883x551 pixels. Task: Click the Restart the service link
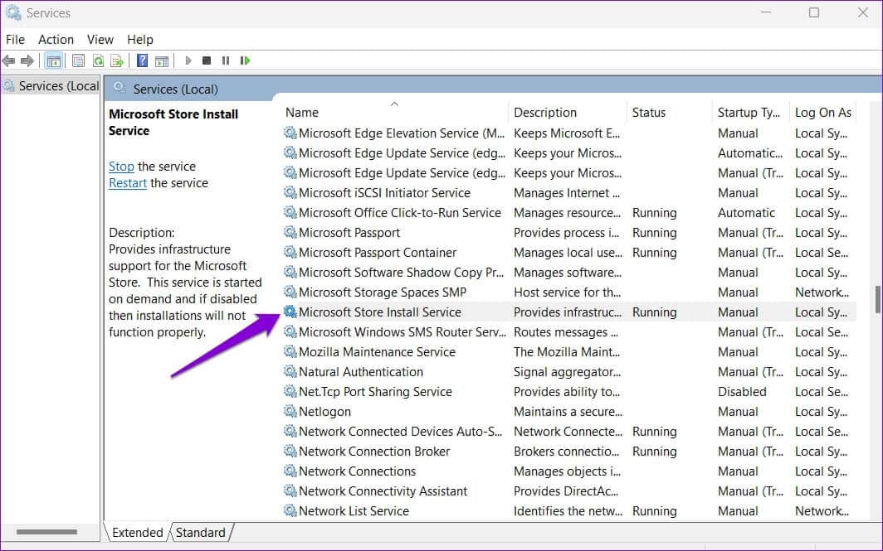[127, 183]
